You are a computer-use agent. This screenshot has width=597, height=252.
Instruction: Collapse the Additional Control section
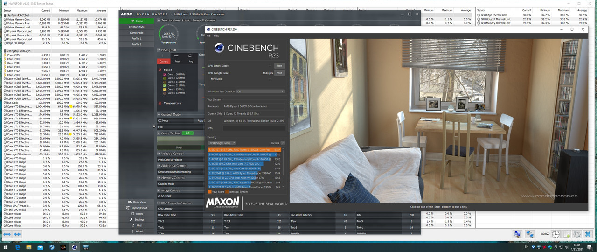(159, 166)
